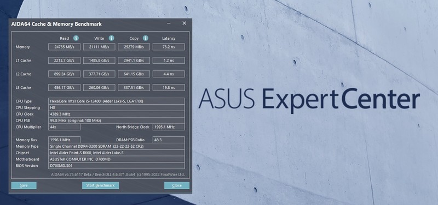Click the L2 Cache Write value
Viewport: 438px width, 205px height.
[99, 74]
